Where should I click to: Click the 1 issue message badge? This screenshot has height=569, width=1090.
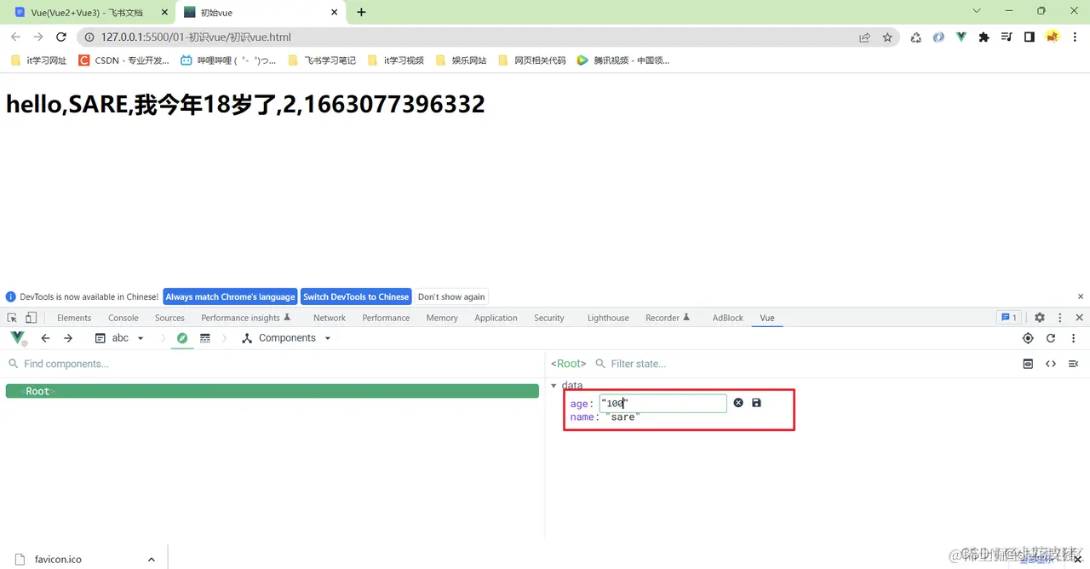[x=1008, y=318]
